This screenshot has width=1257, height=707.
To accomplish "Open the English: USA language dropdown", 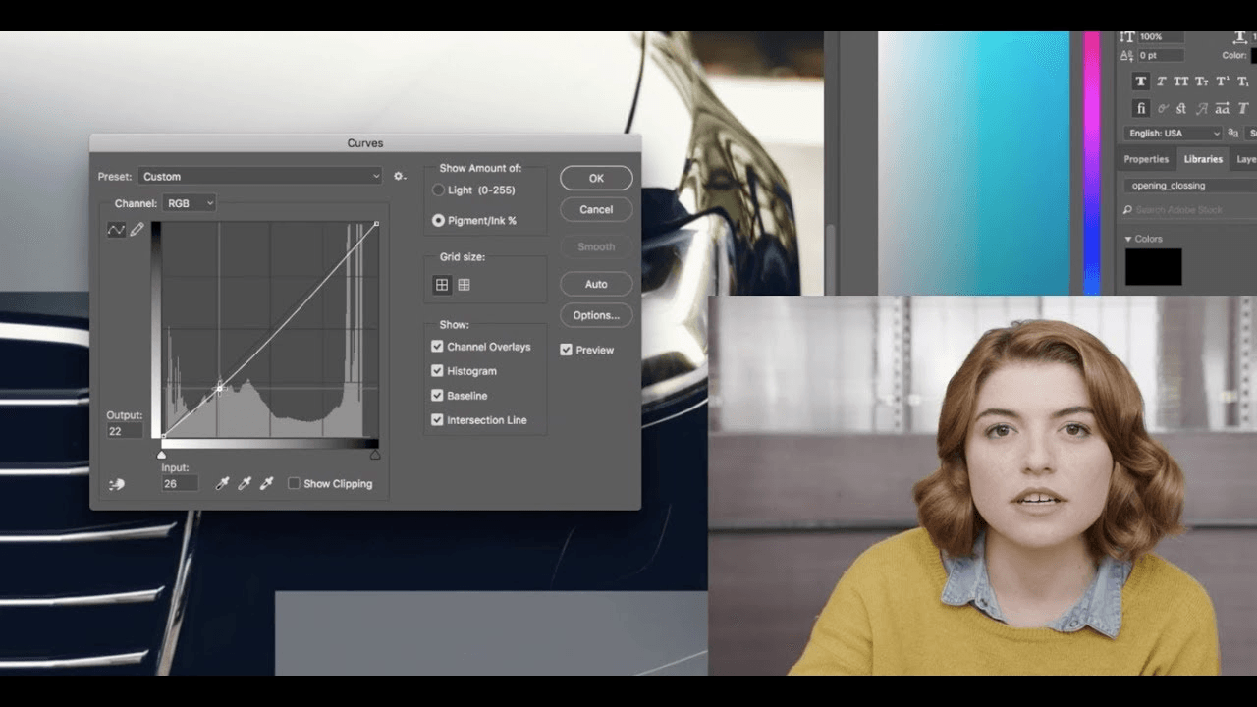I will point(1174,134).
